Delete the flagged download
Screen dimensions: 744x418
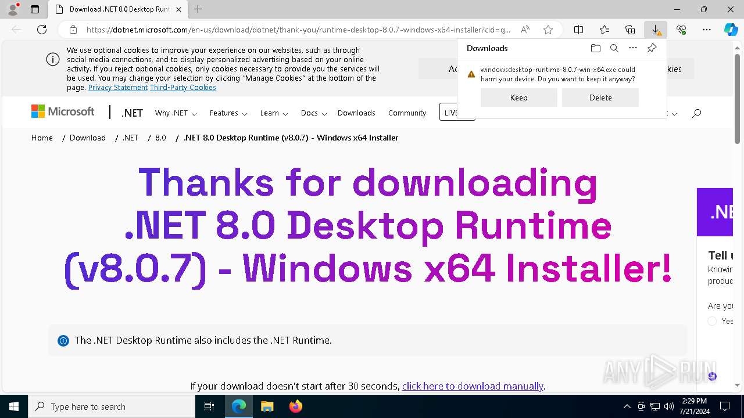(600, 98)
